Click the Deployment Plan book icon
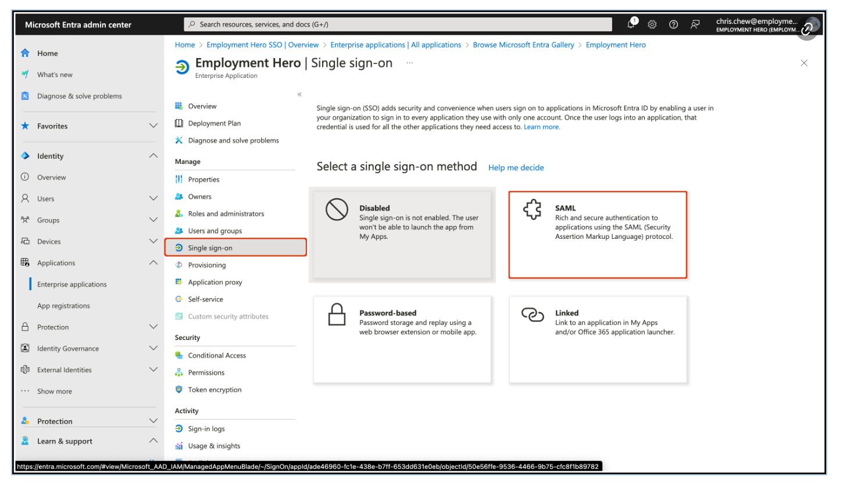843x487 pixels. (x=179, y=123)
